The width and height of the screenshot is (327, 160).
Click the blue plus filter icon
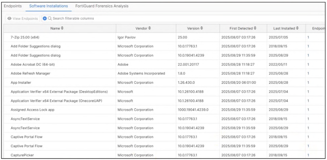click(45, 18)
